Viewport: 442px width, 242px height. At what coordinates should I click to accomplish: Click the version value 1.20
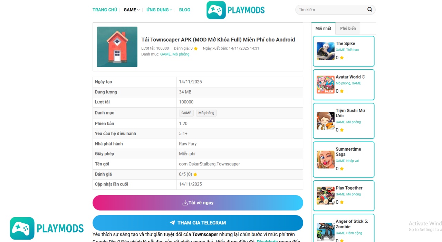point(183,123)
